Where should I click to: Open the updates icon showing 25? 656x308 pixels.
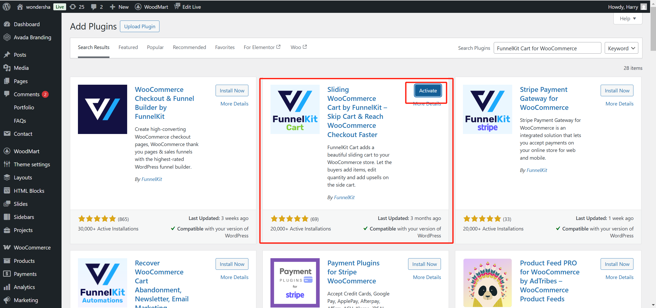click(73, 7)
